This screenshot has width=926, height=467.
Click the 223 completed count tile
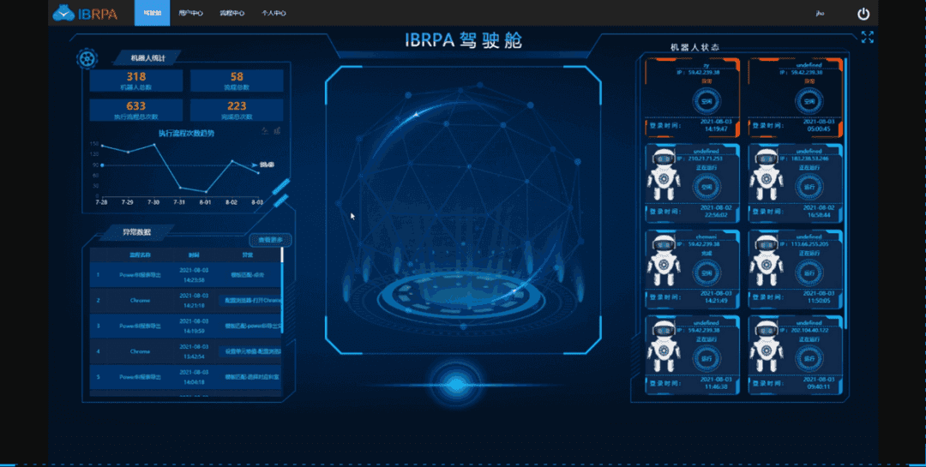coord(237,110)
